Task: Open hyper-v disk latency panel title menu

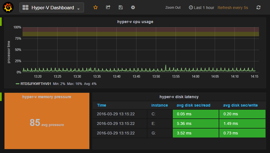Action: point(179,97)
